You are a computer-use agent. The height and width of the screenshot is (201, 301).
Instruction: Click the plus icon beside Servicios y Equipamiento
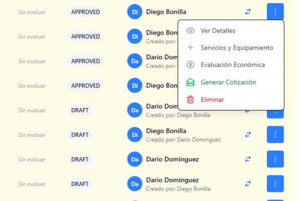190,48
